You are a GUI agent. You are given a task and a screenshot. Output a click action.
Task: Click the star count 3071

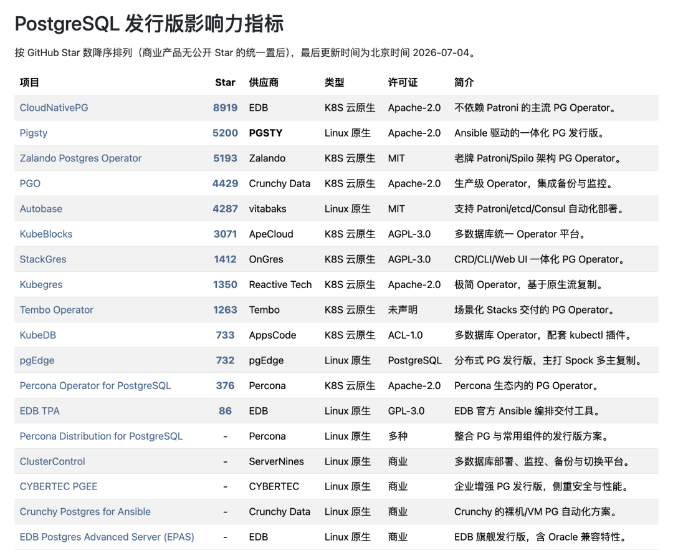click(226, 234)
